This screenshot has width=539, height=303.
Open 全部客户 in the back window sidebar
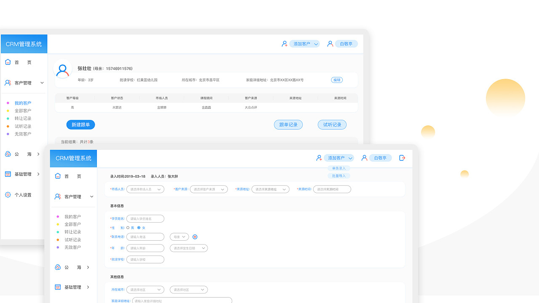(x=23, y=111)
